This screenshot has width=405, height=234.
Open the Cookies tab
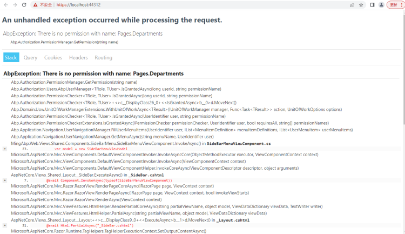[53, 57]
